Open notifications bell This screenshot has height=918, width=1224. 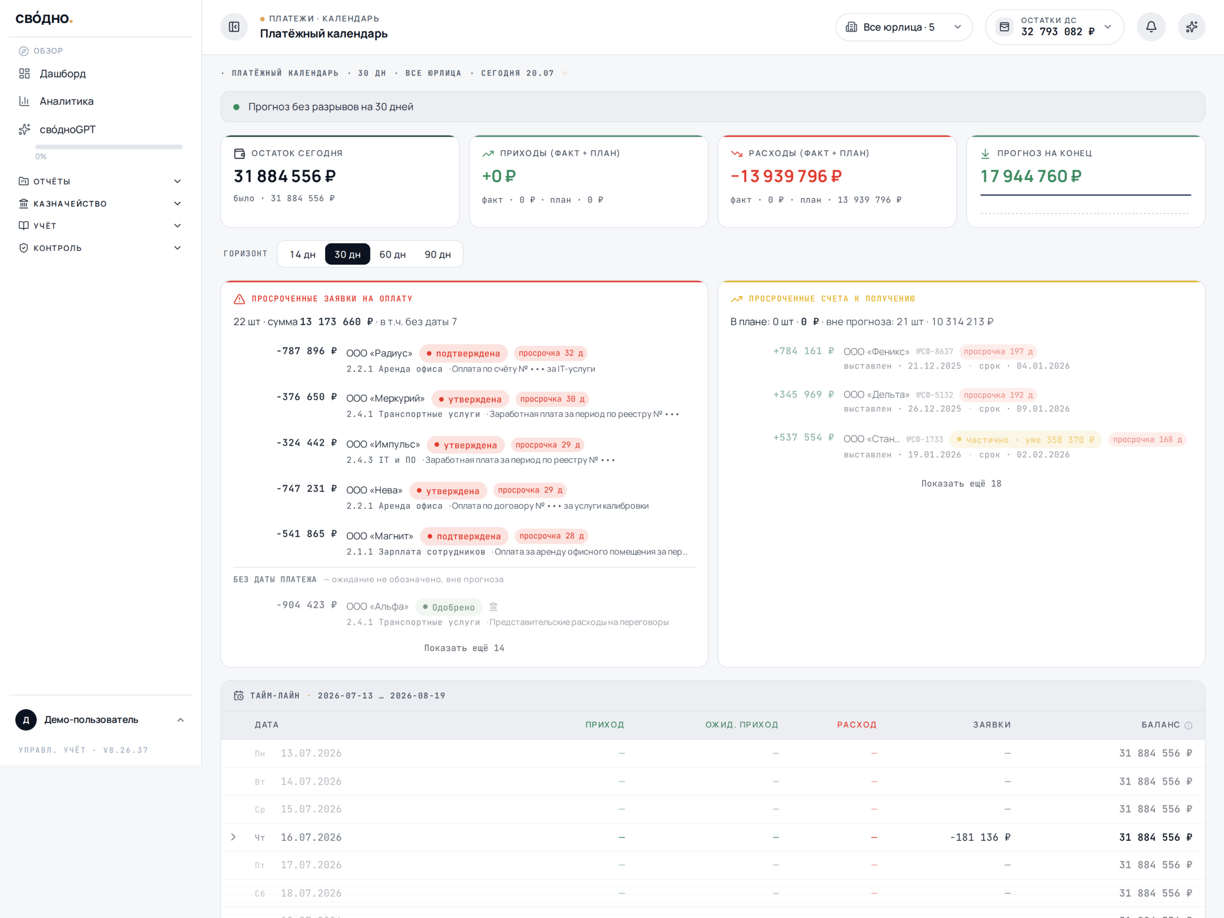pos(1150,27)
